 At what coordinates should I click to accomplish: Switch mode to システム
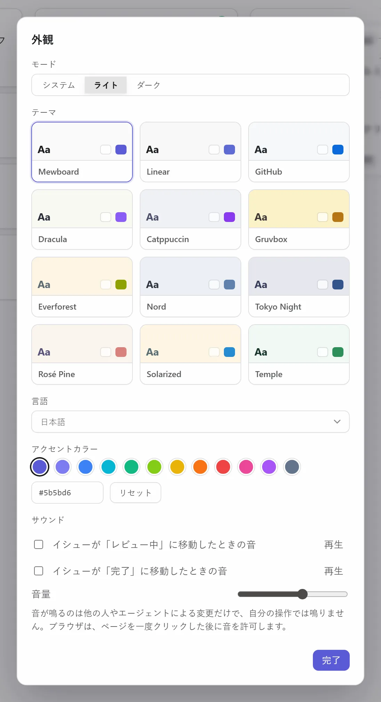click(59, 85)
